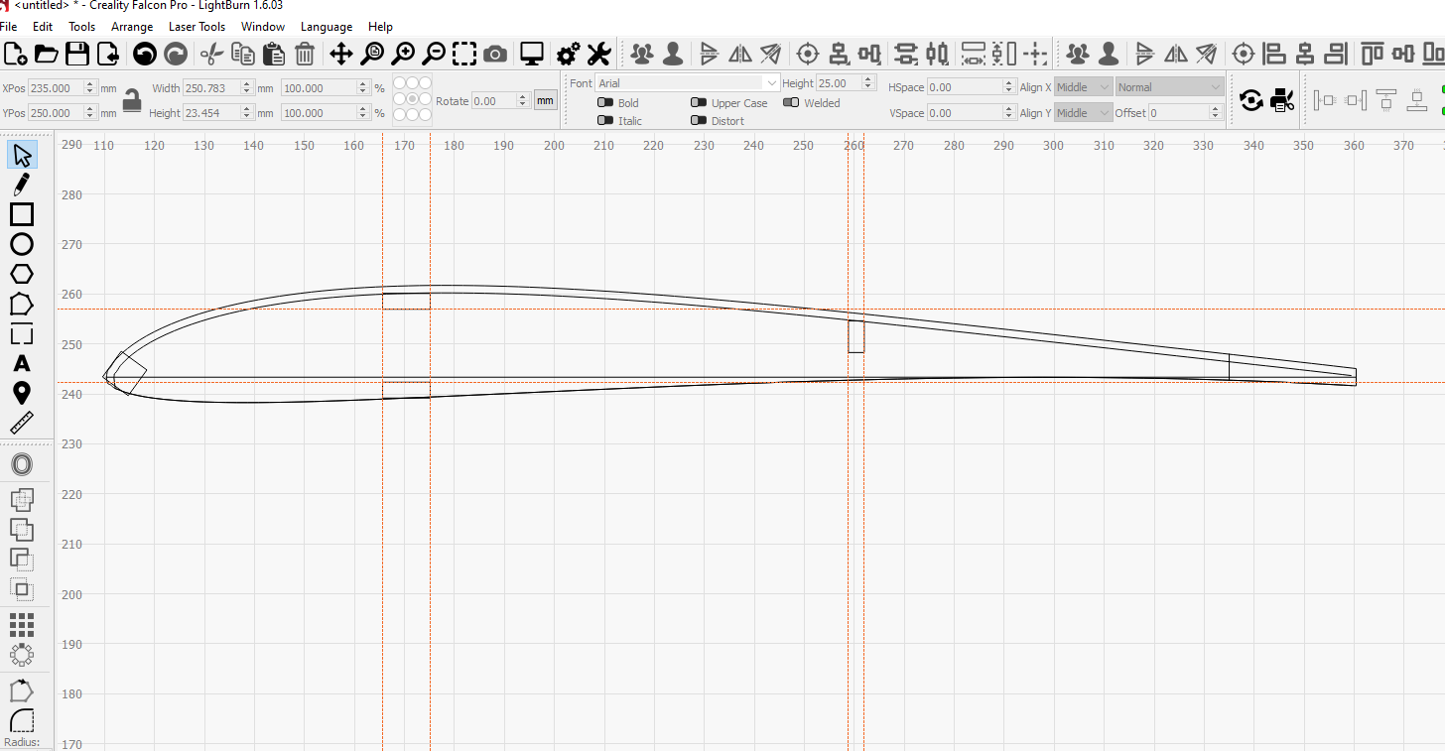Viewport: 1445px width, 751px height.
Task: Enable the Italic text toggle
Action: pyautogui.click(x=605, y=121)
